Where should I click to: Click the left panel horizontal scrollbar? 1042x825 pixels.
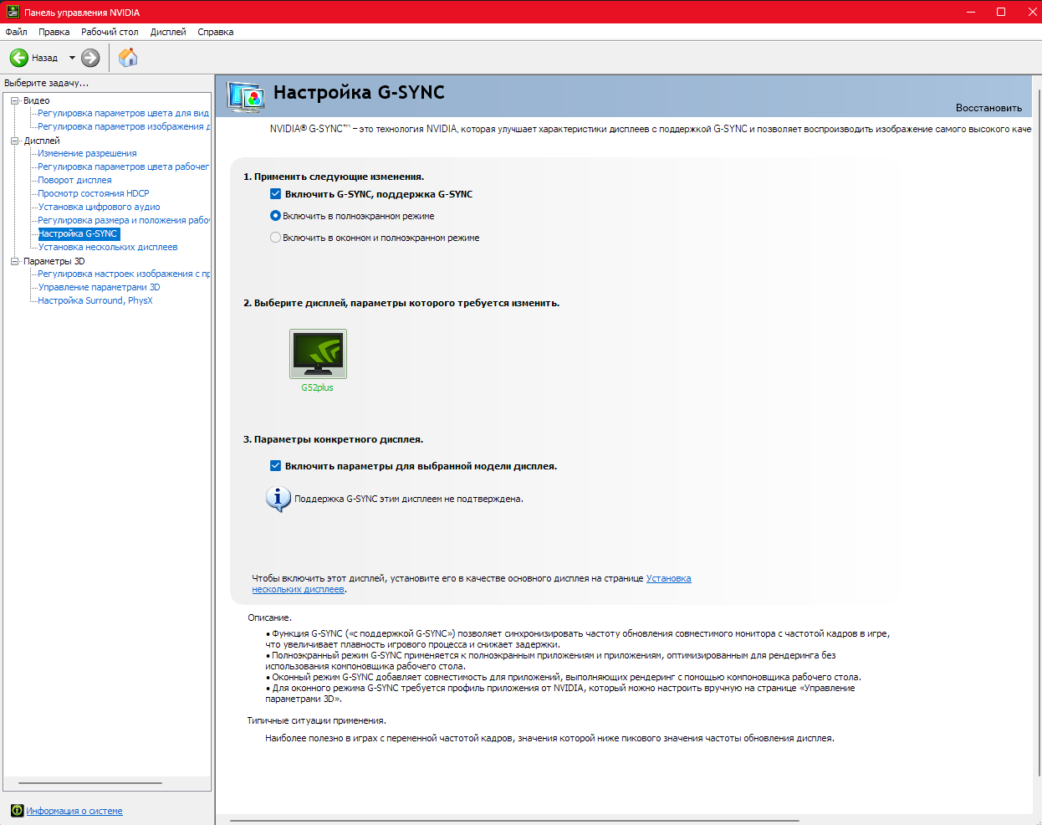pos(90,783)
